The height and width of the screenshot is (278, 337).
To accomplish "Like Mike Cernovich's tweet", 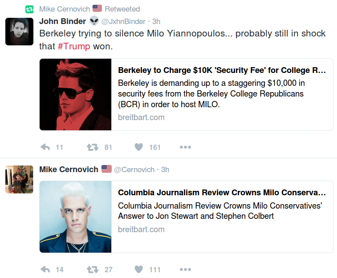I will (139, 269).
